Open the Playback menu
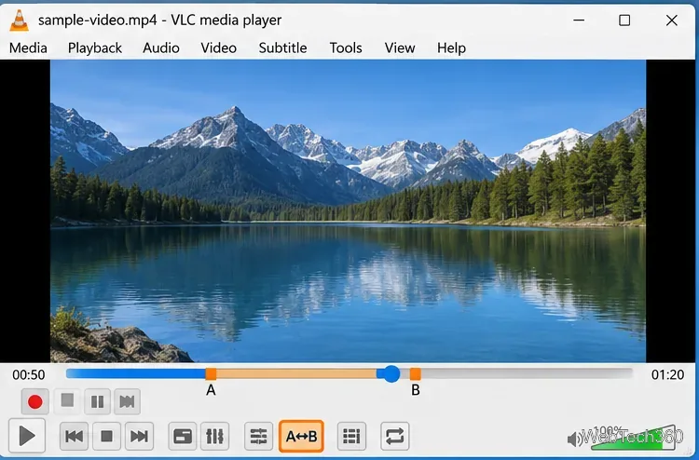The width and height of the screenshot is (699, 460). coord(95,47)
